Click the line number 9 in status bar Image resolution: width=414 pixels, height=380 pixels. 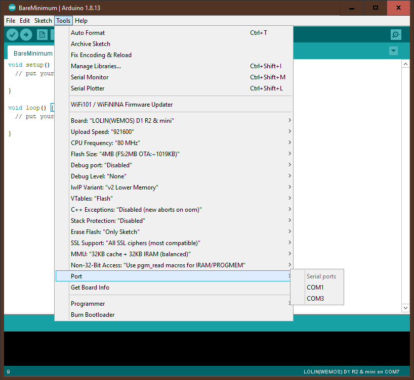(x=9, y=371)
